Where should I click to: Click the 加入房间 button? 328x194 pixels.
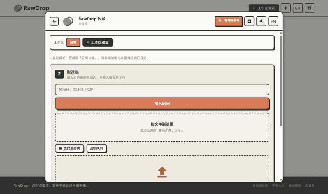click(162, 104)
